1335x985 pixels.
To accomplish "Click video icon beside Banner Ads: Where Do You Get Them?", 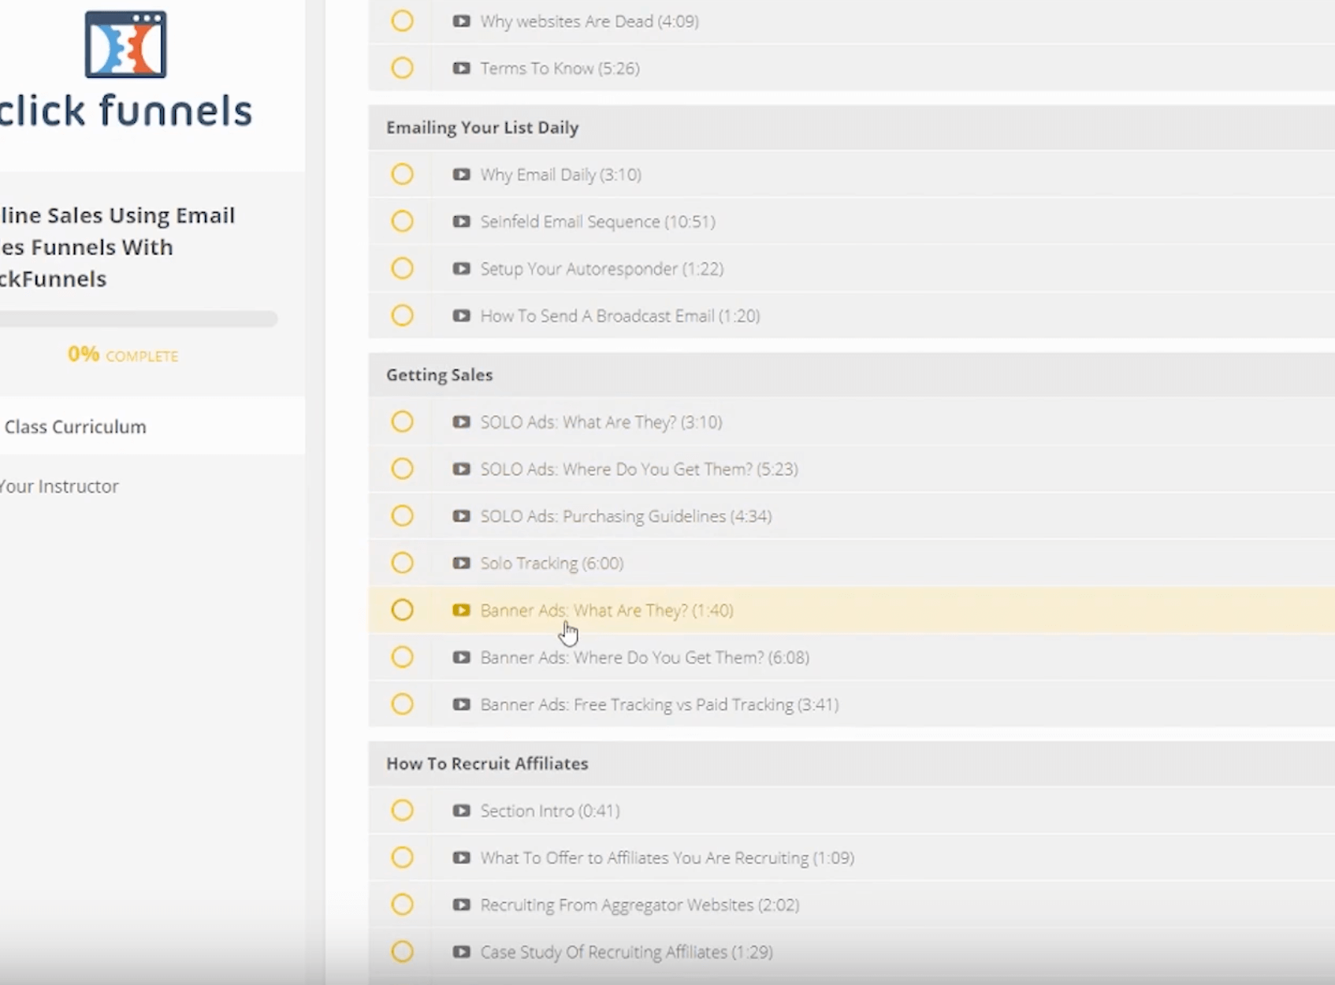I will coord(461,657).
